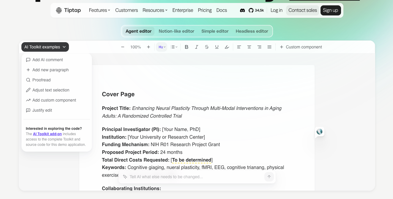The width and height of the screenshot is (393, 199).
Task: Send the AI prompt with the arrow icon
Action: [x=269, y=177]
